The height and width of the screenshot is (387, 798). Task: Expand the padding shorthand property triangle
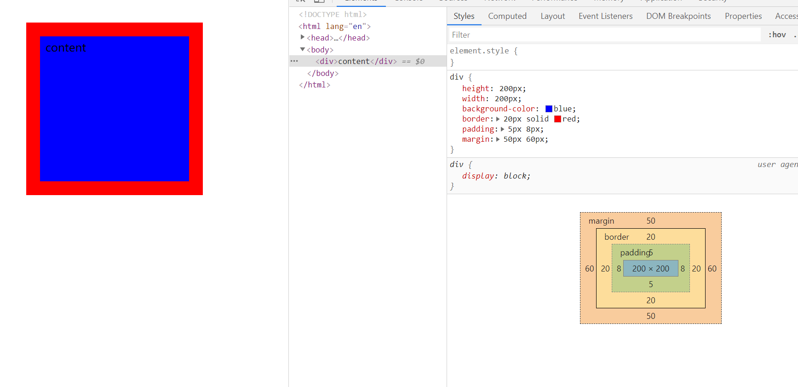[x=502, y=129]
